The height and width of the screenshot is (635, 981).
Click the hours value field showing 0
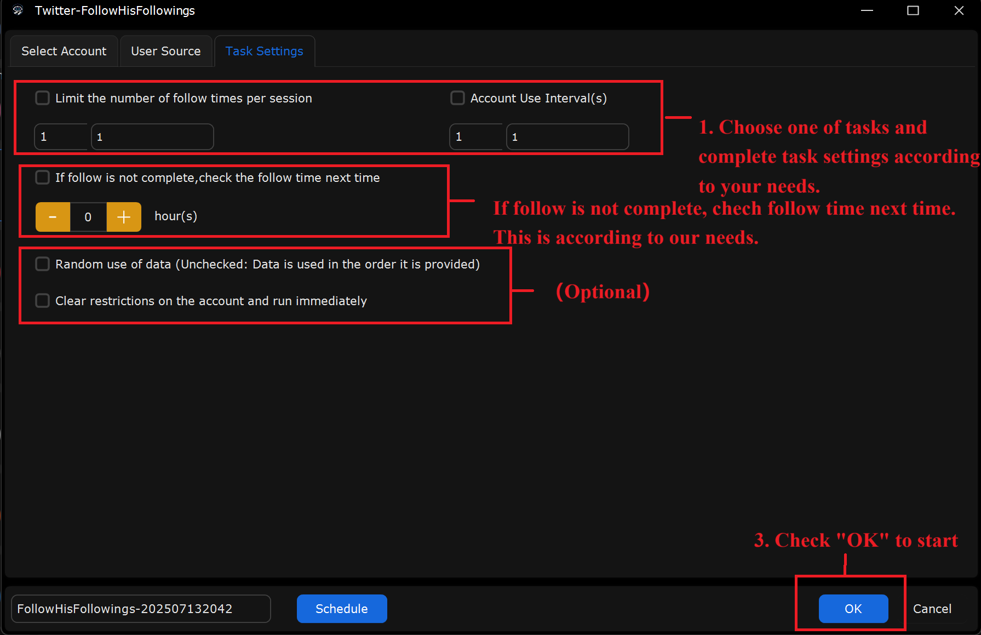88,217
